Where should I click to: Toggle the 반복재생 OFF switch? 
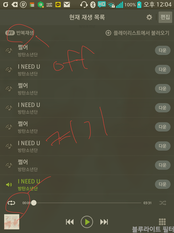(x=10, y=33)
